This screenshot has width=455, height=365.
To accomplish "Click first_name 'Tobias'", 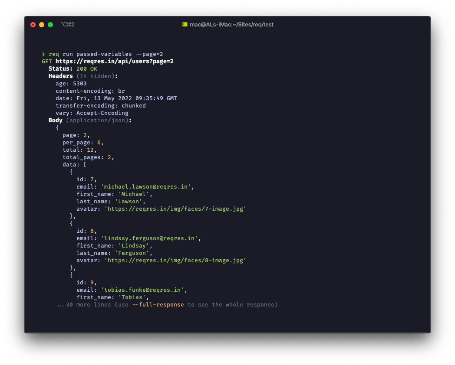I will pos(112,297).
